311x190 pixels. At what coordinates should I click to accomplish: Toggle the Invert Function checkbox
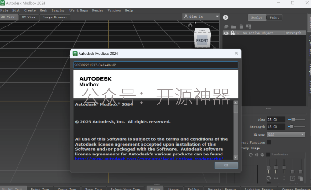click(x=269, y=142)
